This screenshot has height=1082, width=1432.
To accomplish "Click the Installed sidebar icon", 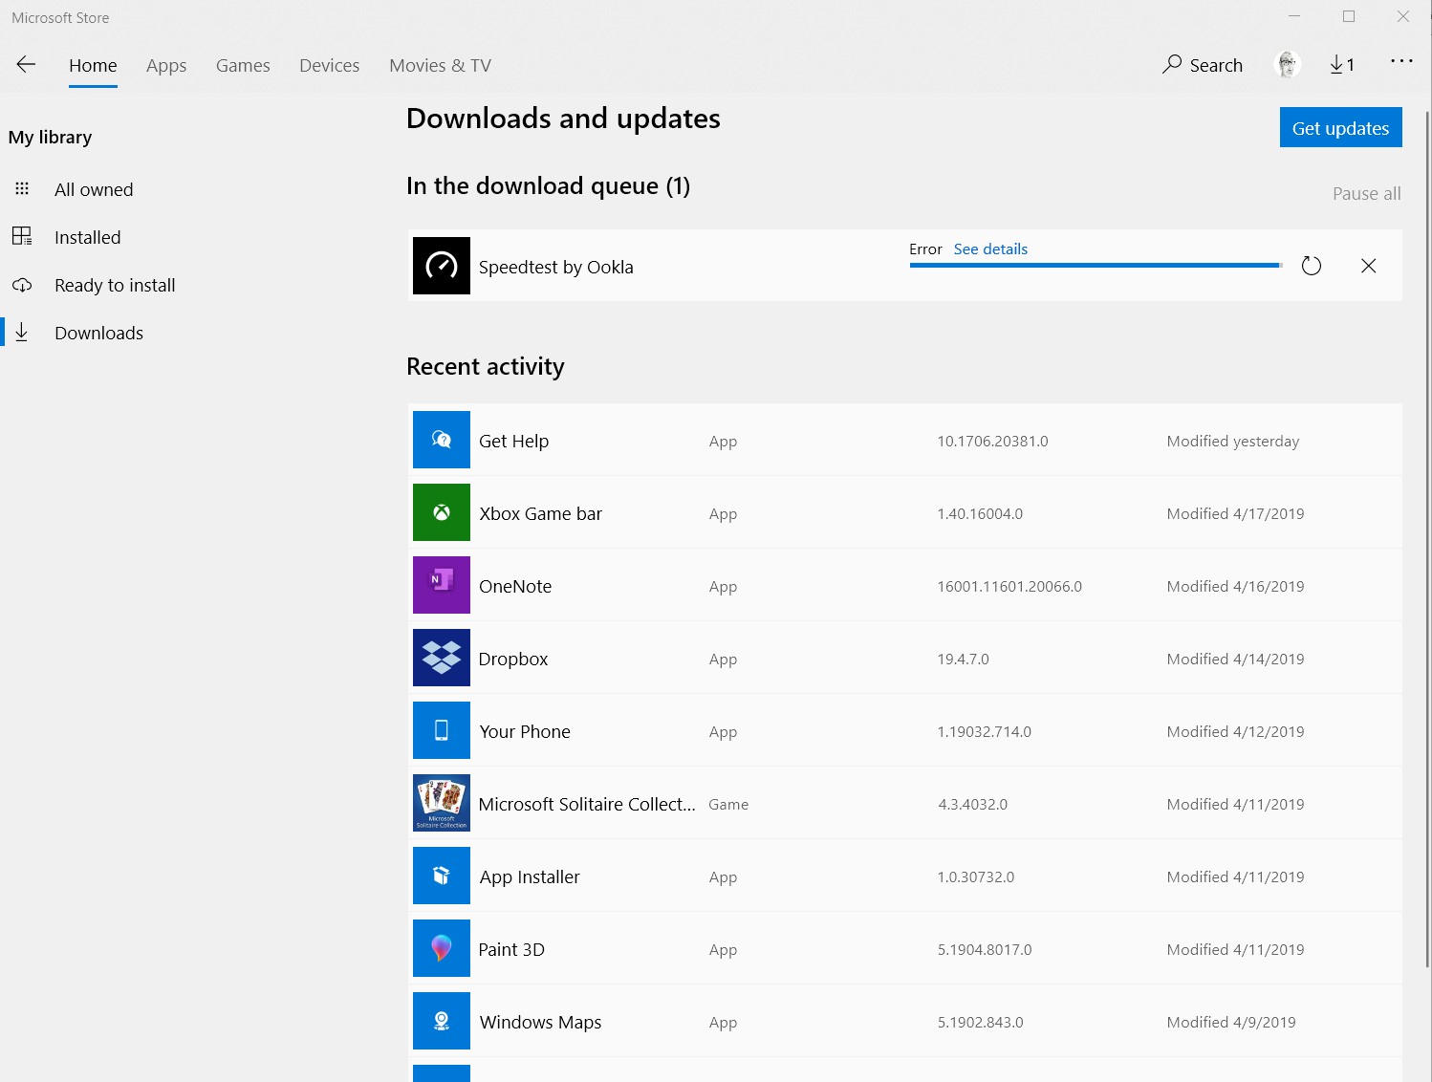I will 22,236.
